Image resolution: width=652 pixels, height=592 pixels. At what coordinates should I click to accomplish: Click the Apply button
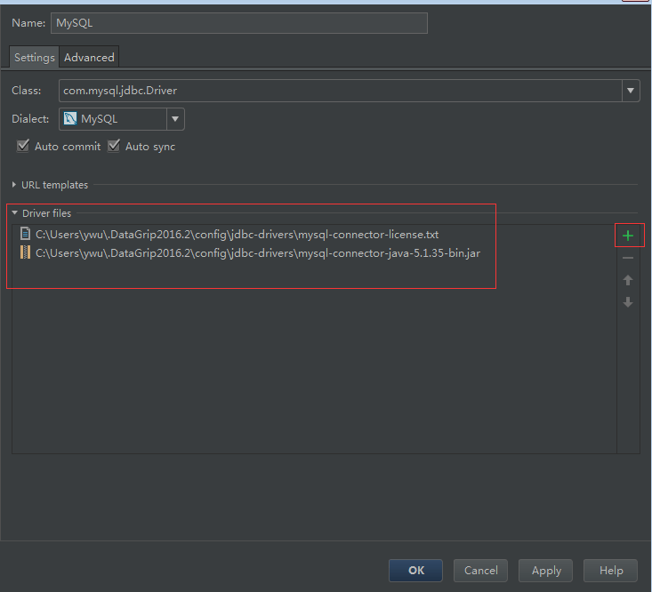tap(546, 571)
